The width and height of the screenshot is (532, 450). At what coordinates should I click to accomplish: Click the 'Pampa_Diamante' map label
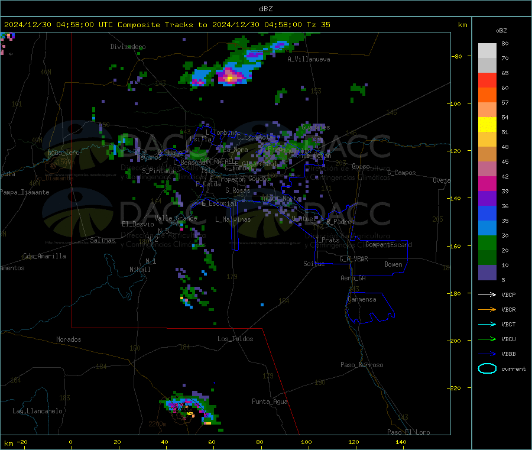[x=24, y=192]
